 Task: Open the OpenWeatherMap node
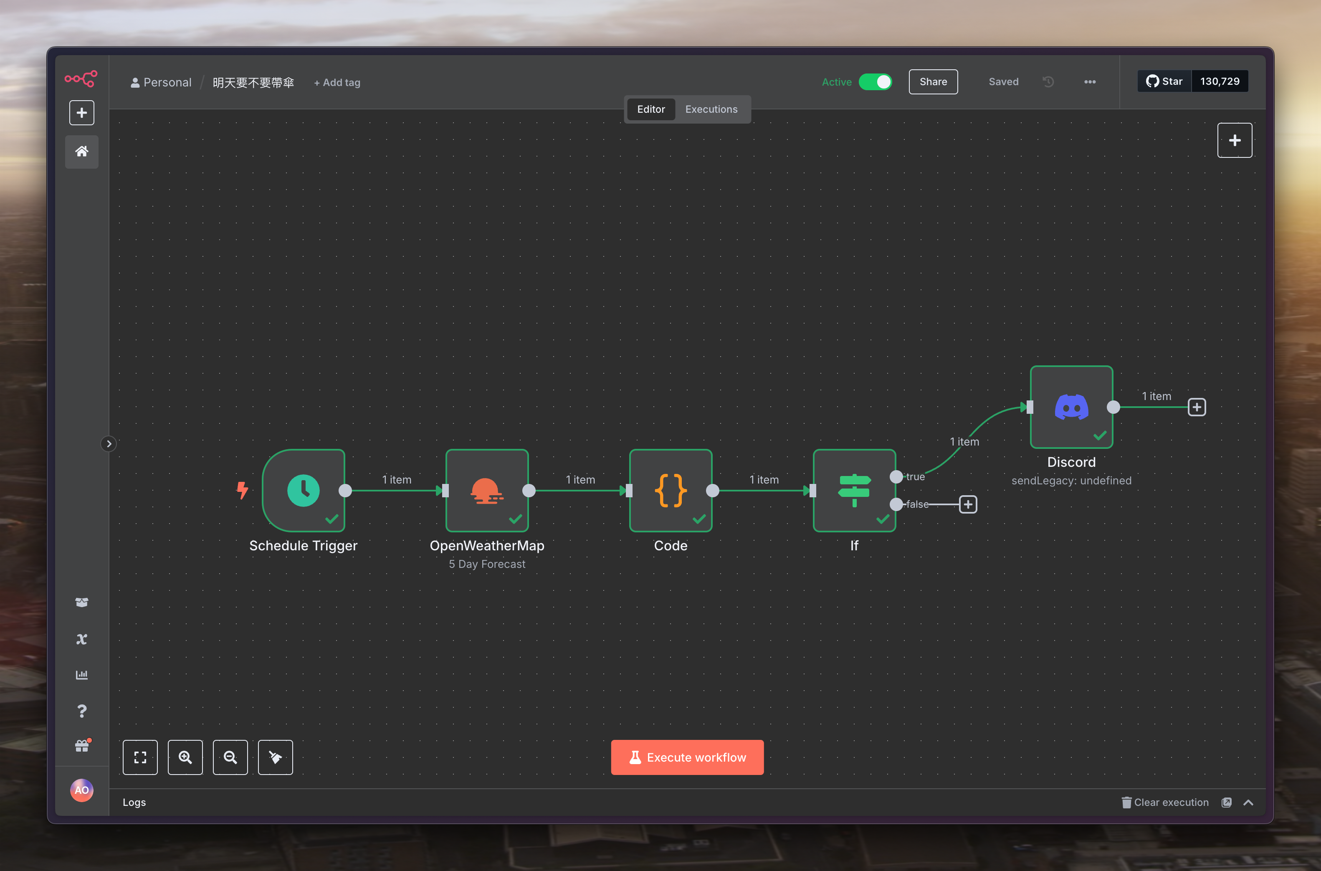click(486, 490)
